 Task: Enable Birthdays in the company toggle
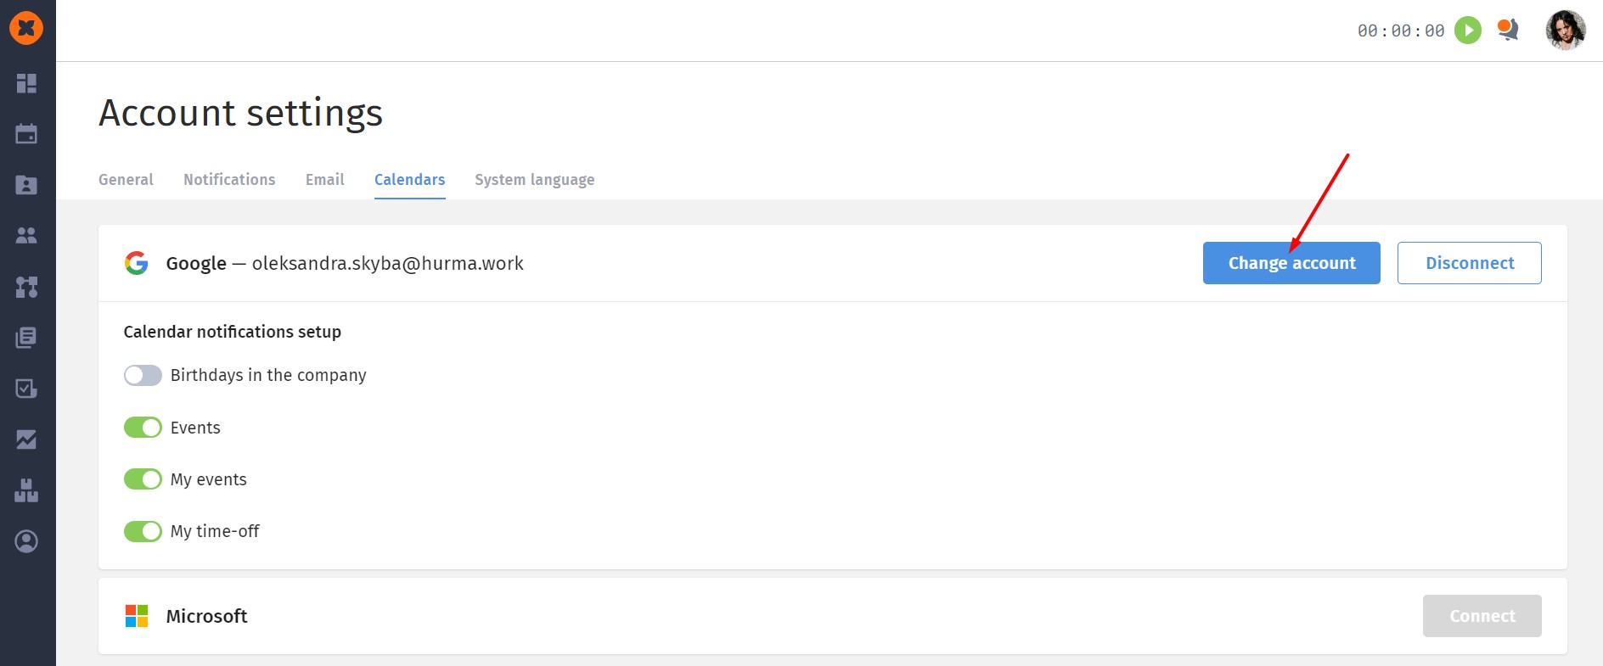tap(143, 375)
